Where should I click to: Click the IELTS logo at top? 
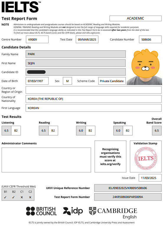[x=21, y=7]
